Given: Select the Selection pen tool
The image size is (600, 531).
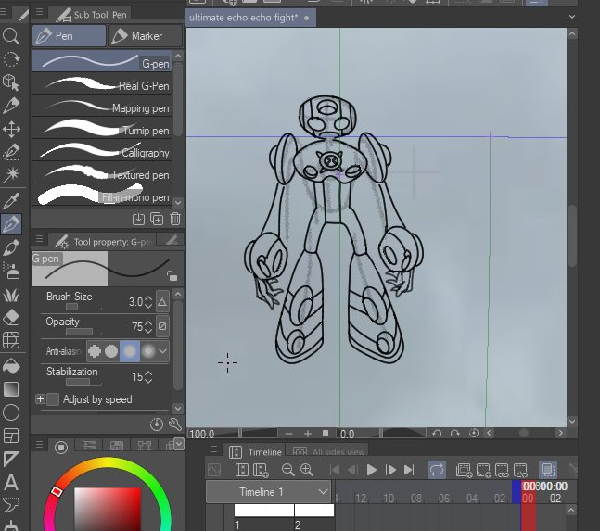Looking at the screenshot, I should coord(11,152).
